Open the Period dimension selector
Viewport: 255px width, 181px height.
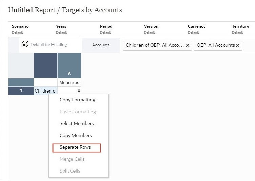pyautogui.click(x=106, y=29)
